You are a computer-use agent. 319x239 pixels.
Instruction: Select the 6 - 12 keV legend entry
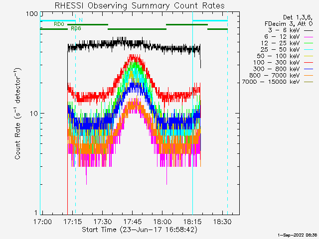coord(289,37)
